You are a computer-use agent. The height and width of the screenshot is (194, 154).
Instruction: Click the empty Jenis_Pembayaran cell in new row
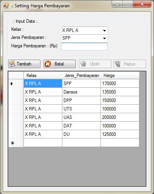pos(81,143)
